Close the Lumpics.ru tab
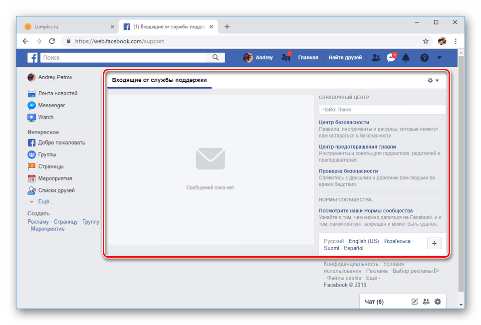481x325 pixels. coord(112,26)
